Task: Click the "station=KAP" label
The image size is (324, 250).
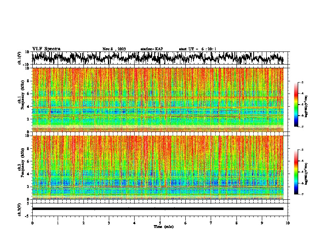Action: 152,49
